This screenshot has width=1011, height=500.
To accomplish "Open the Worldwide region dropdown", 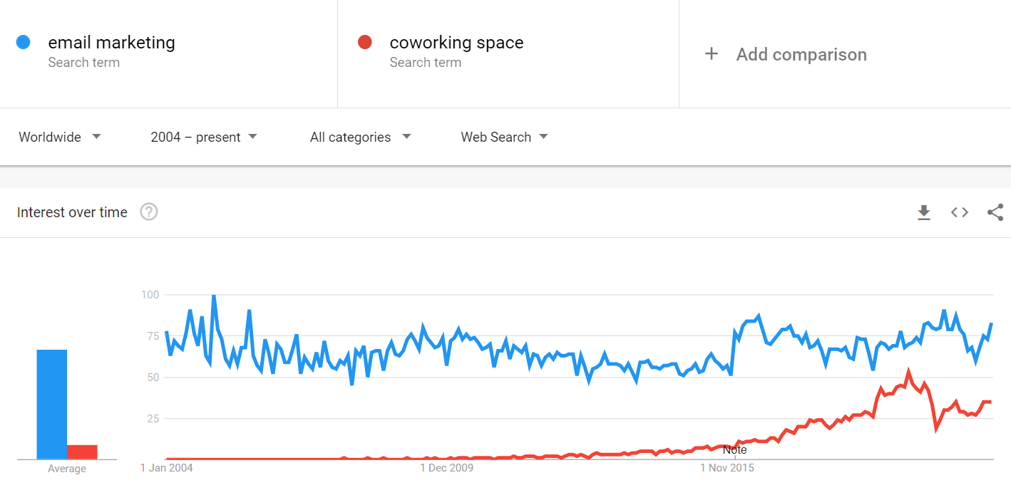I will tap(60, 137).
